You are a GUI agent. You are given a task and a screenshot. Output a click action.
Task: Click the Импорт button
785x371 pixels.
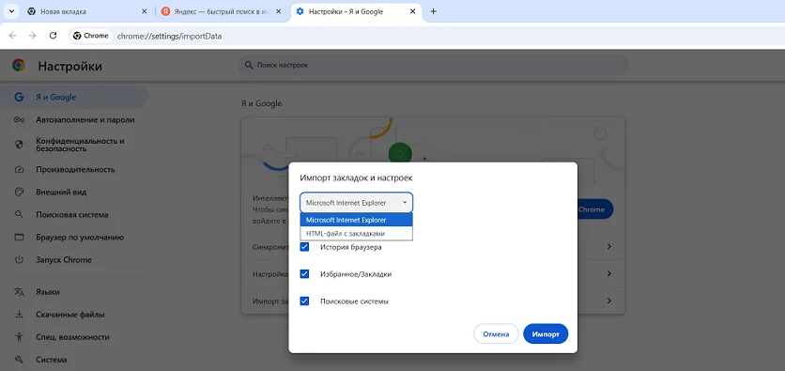click(x=546, y=334)
